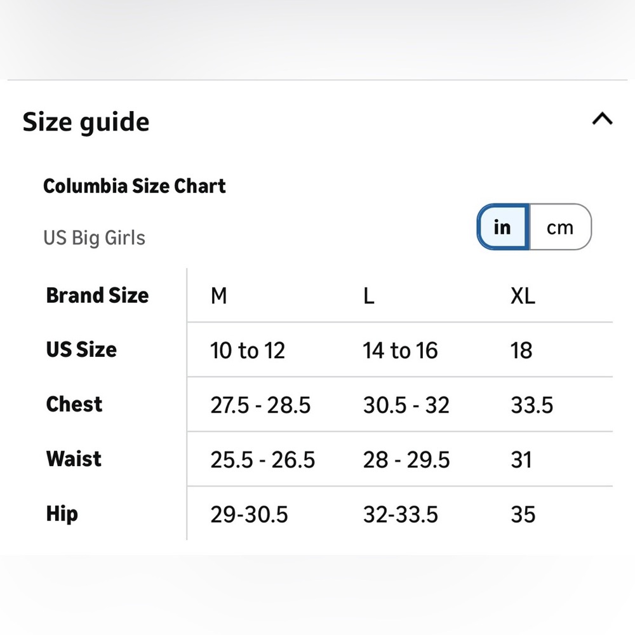The image size is (635, 635).
Task: Collapse the Size guide chevron
Action: [602, 119]
